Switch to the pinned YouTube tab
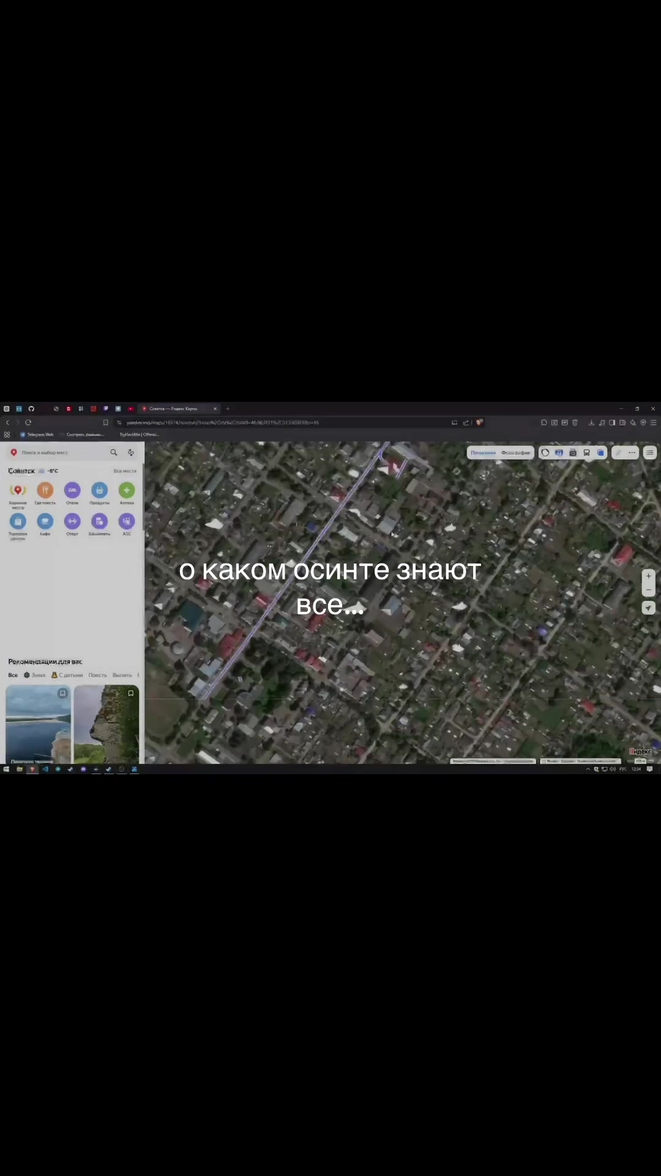The height and width of the screenshot is (1176, 661). pos(130,409)
